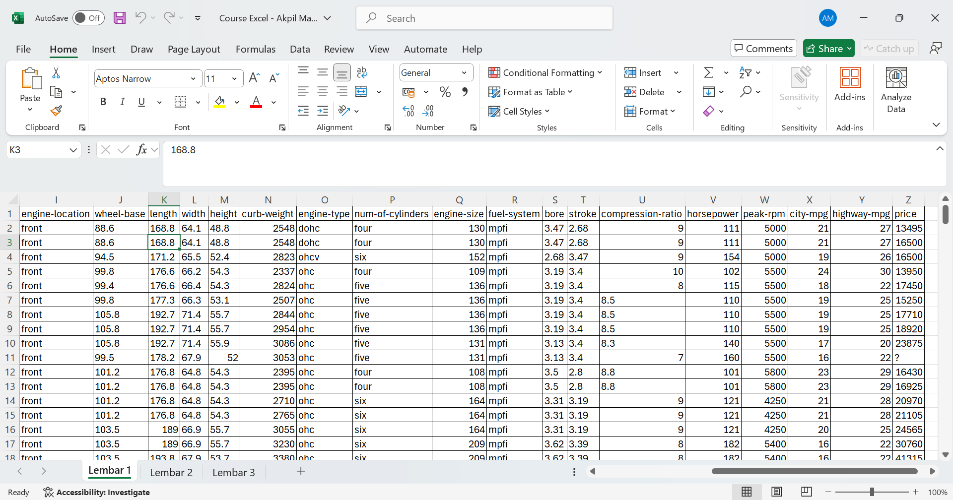Open the General number format dropdown
The height and width of the screenshot is (500, 953).
(464, 72)
